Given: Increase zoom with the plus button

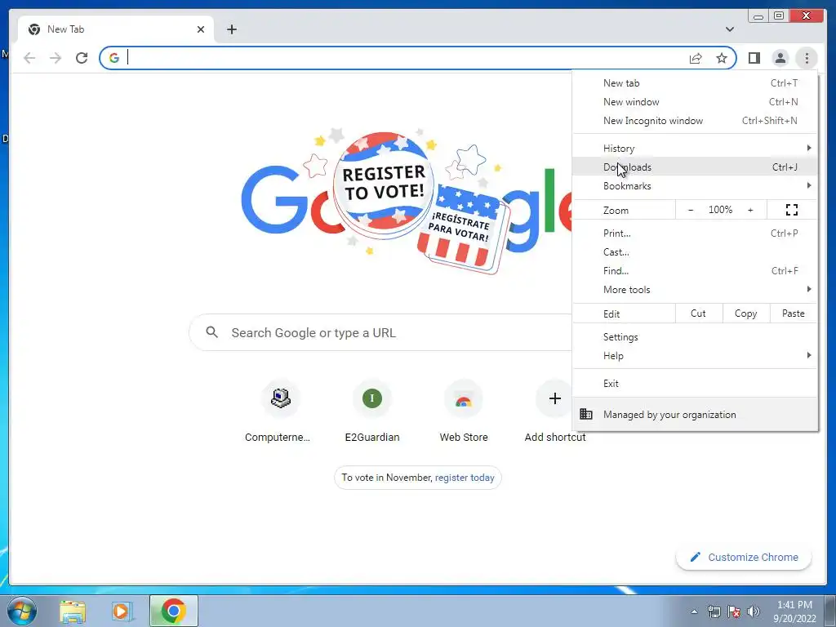Looking at the screenshot, I should click(x=750, y=210).
